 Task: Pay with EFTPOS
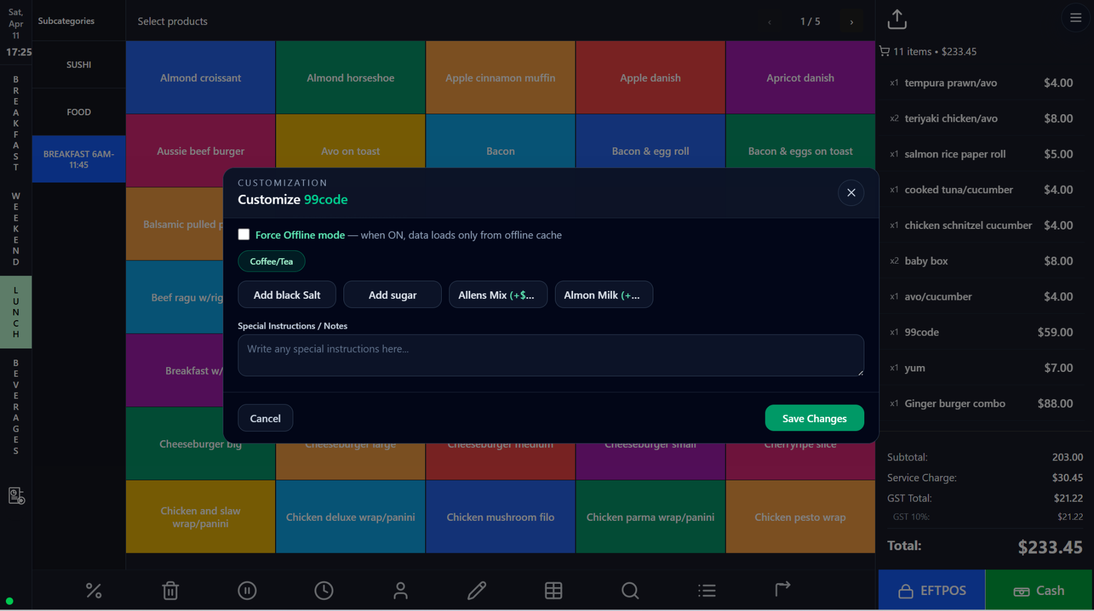tap(932, 590)
